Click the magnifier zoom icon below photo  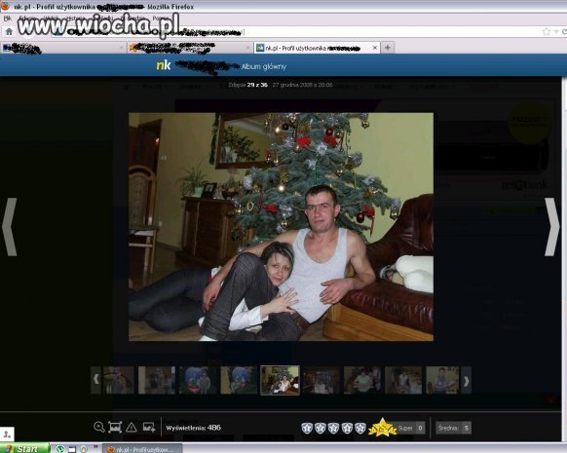tap(98, 427)
